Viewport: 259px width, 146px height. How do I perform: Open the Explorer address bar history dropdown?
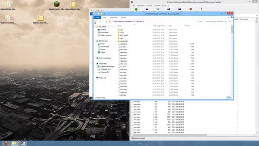coord(198,21)
